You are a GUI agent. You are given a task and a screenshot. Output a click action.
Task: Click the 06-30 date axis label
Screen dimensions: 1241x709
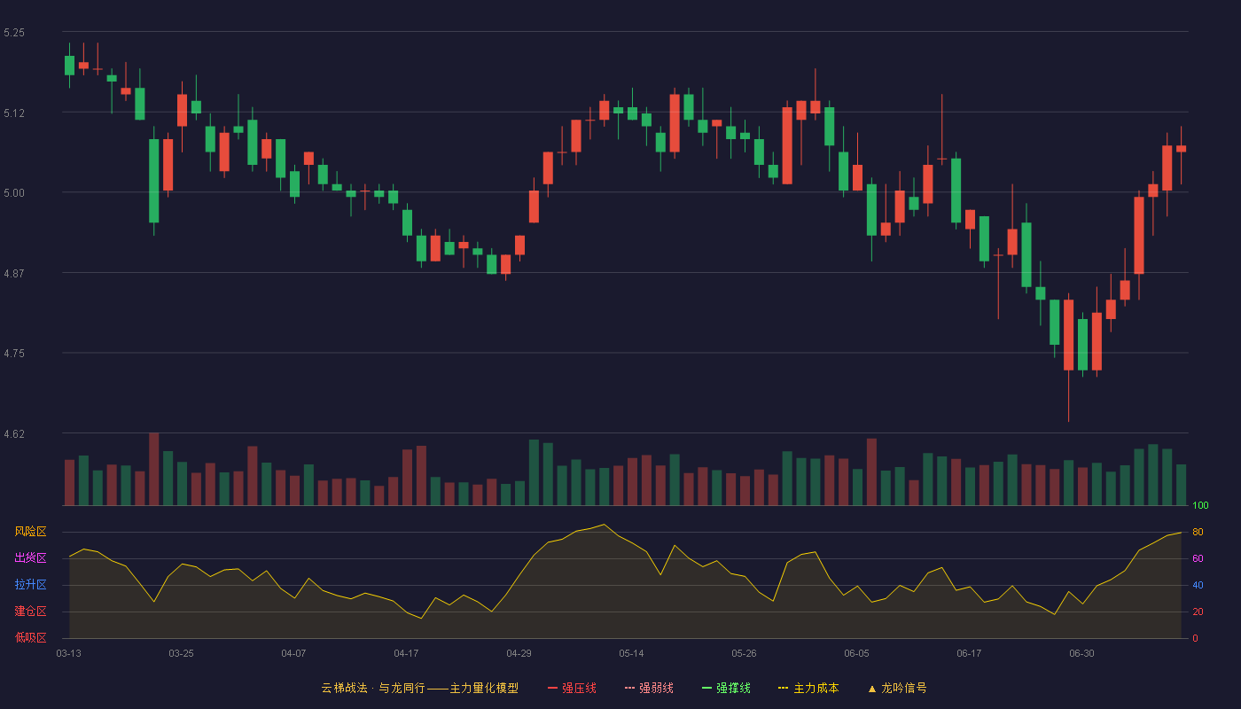(1081, 653)
